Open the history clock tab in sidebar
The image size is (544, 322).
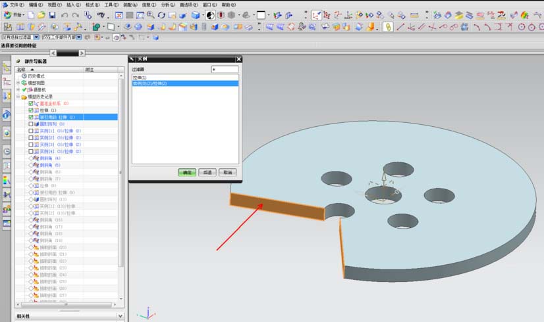pos(7,150)
